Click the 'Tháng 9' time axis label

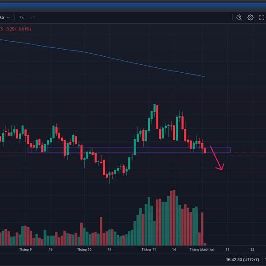[x=25, y=250]
